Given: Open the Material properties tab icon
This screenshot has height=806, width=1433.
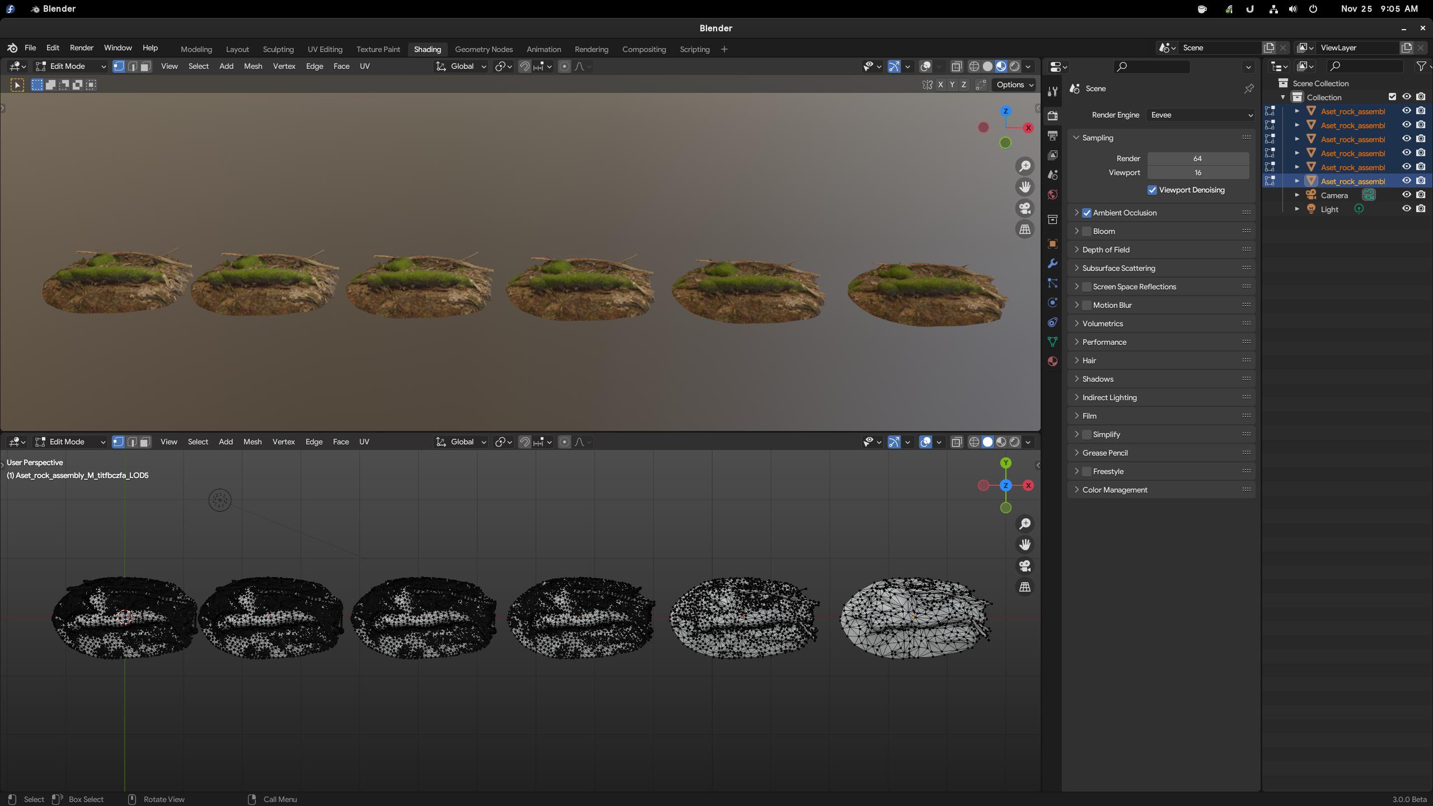Looking at the screenshot, I should (x=1052, y=361).
